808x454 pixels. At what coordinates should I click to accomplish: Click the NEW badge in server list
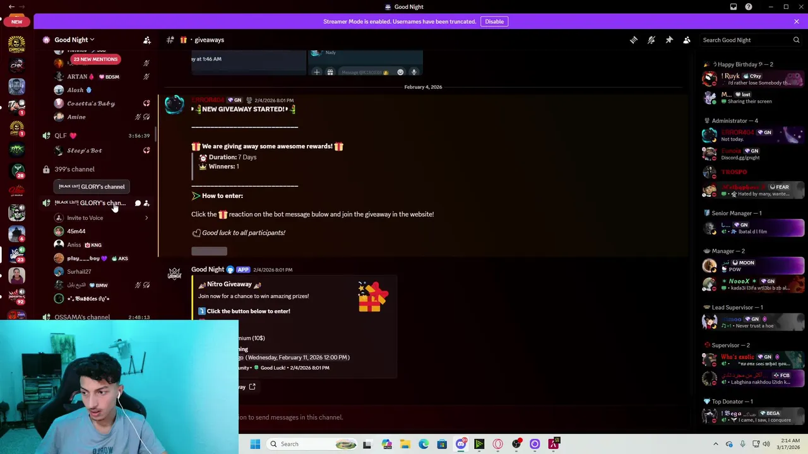(x=16, y=21)
